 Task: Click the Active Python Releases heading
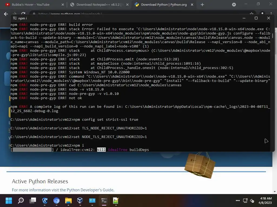point(40,181)
